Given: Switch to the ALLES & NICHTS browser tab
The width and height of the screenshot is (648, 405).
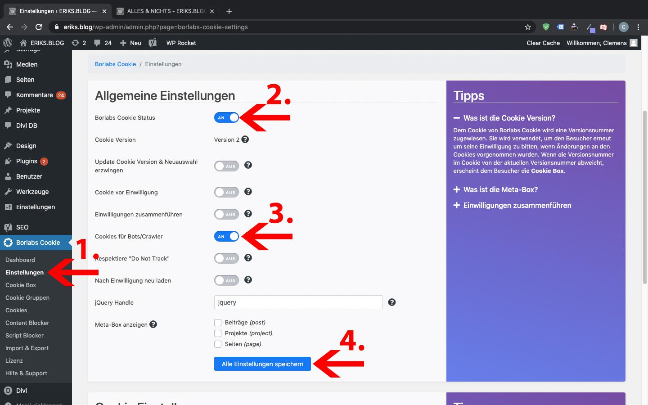Looking at the screenshot, I should (x=164, y=11).
